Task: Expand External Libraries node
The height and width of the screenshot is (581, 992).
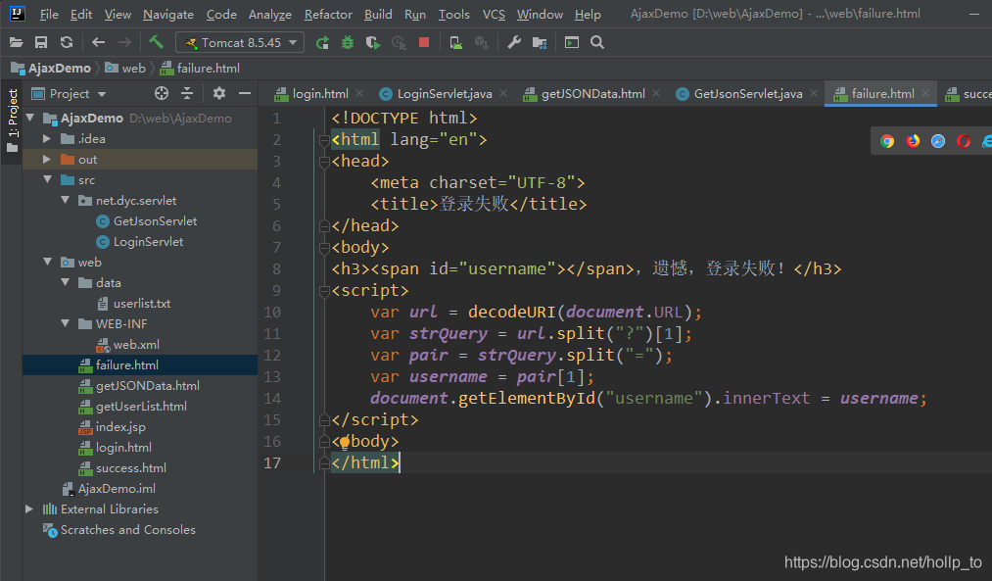Action: point(29,508)
